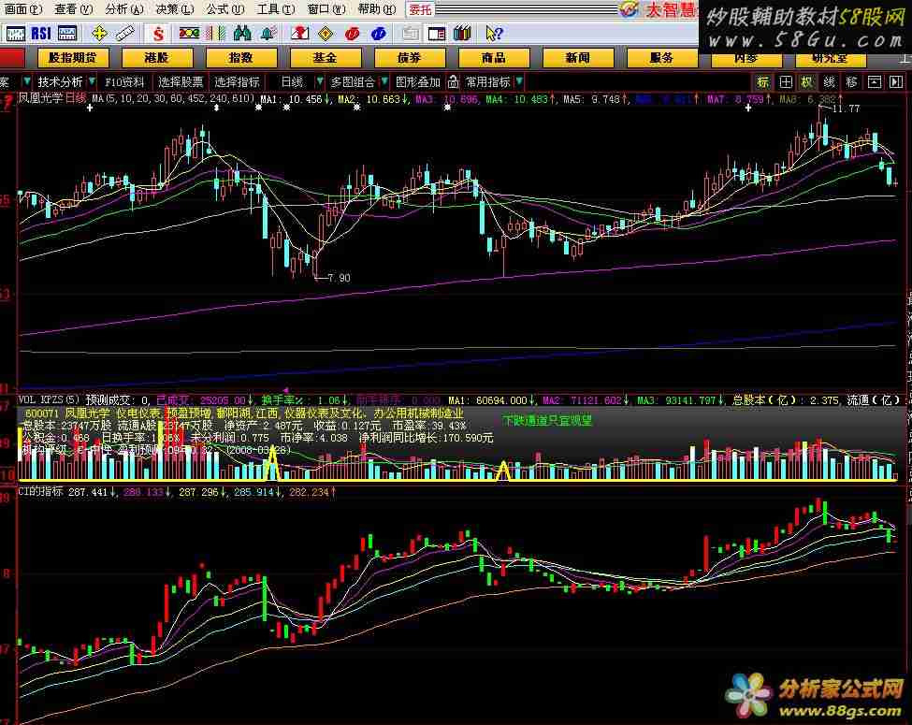Select the ruler measuring tool

click(125, 34)
